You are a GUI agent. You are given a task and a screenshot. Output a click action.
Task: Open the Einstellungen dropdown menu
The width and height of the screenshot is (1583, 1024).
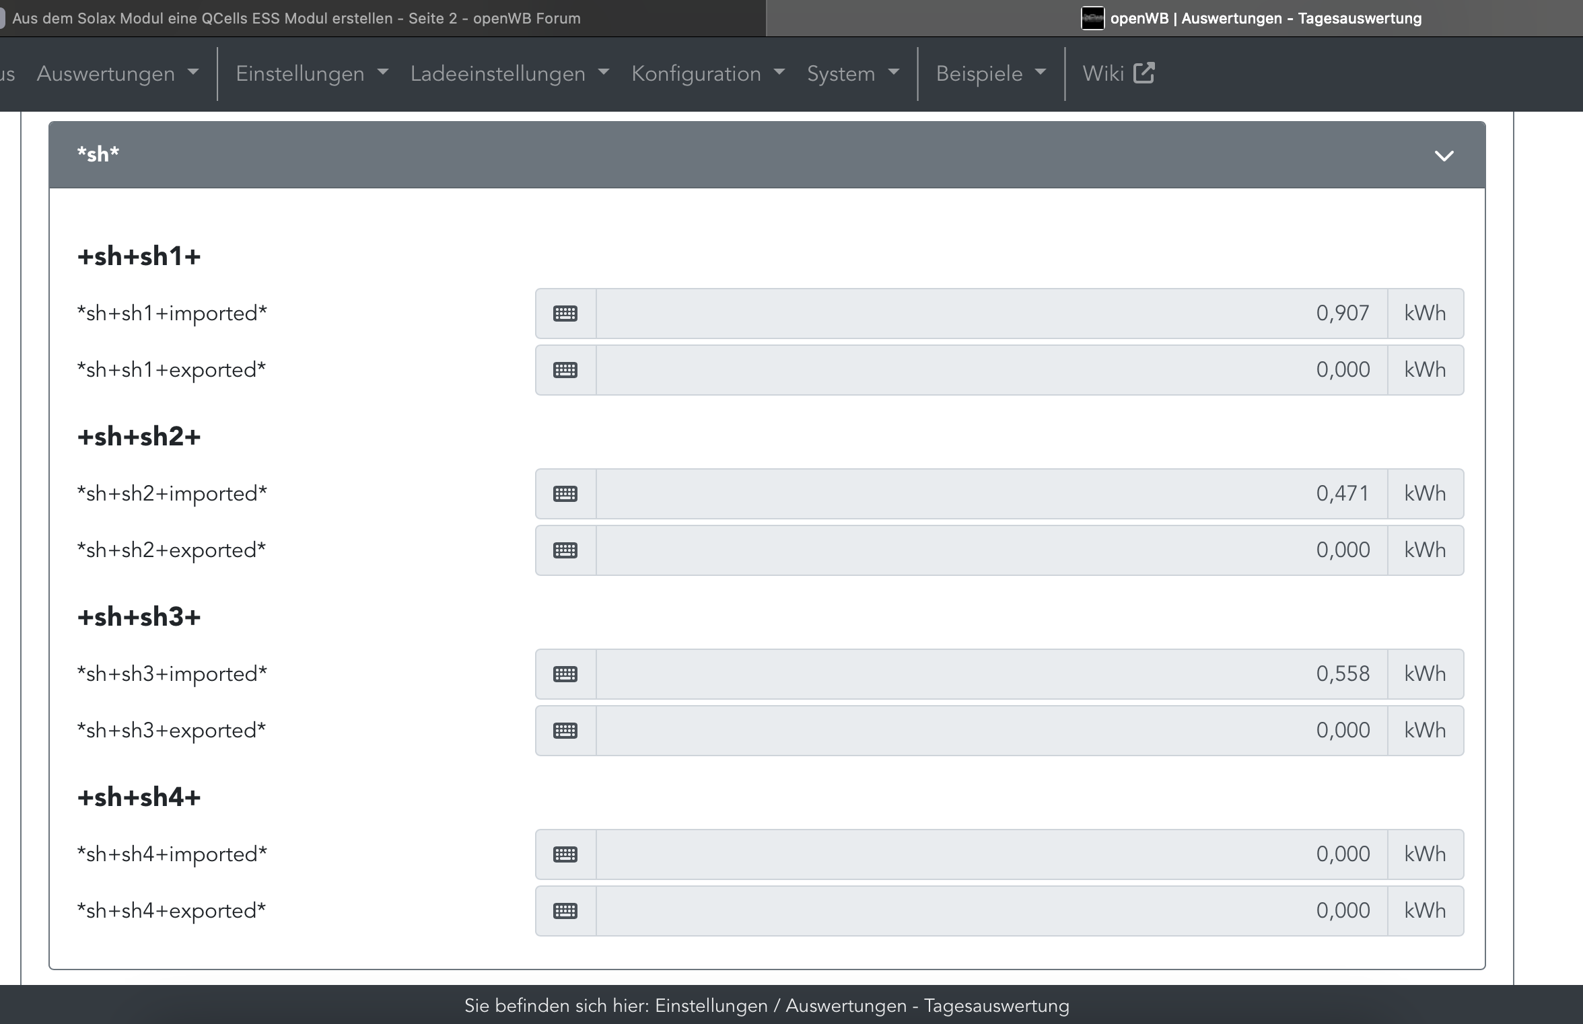[312, 73]
